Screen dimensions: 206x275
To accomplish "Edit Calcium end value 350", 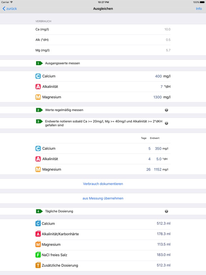I will click(x=158, y=149).
